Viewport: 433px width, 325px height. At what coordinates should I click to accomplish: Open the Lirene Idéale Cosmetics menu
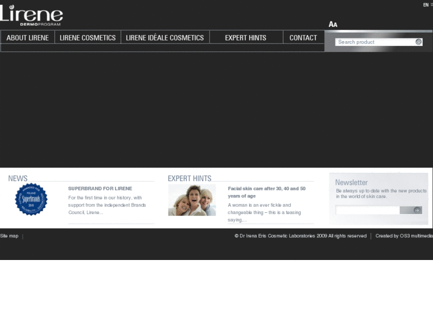point(165,38)
